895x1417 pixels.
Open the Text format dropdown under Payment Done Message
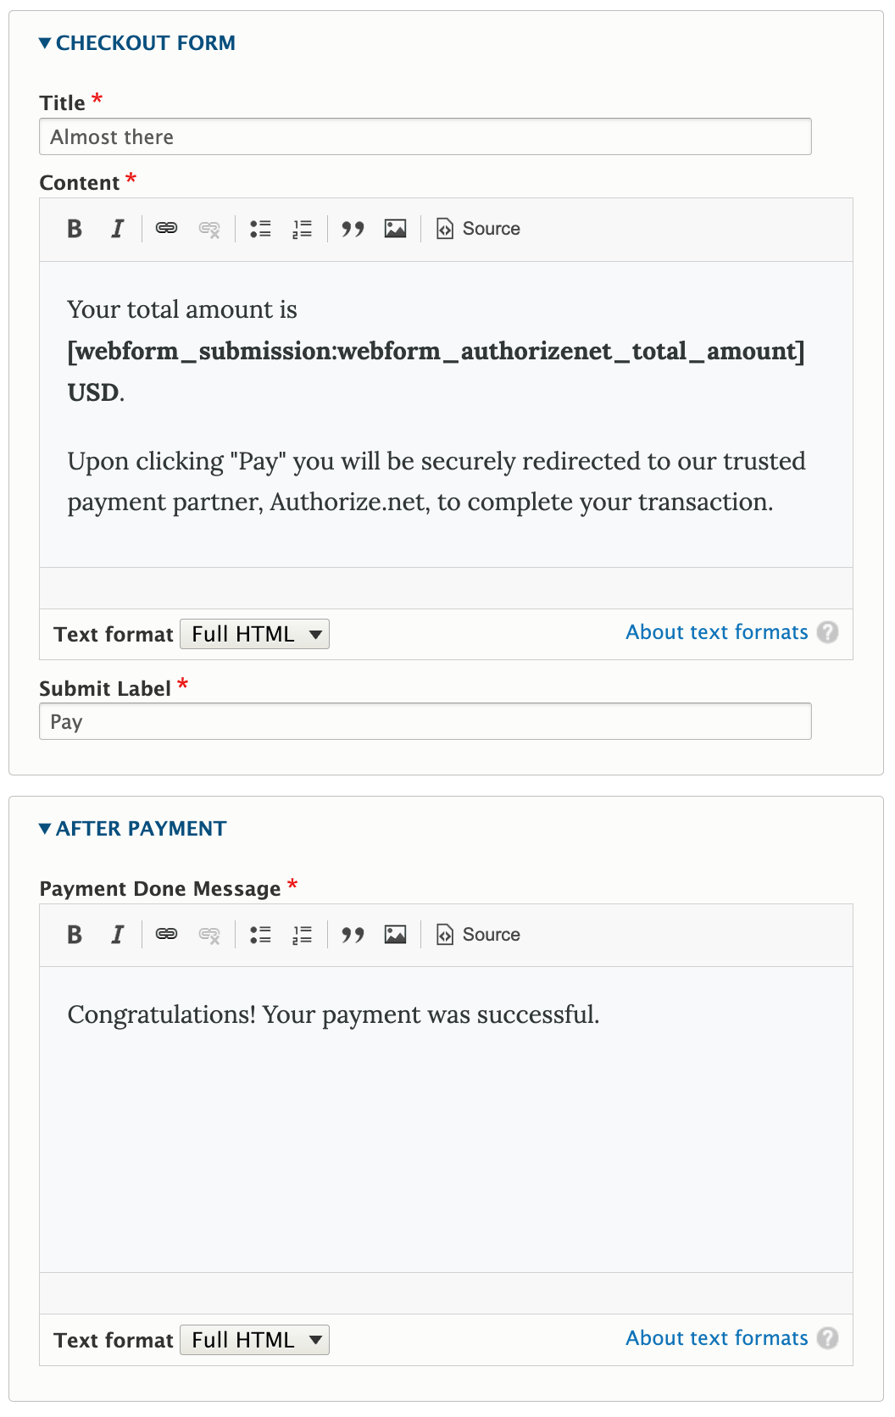[254, 1340]
